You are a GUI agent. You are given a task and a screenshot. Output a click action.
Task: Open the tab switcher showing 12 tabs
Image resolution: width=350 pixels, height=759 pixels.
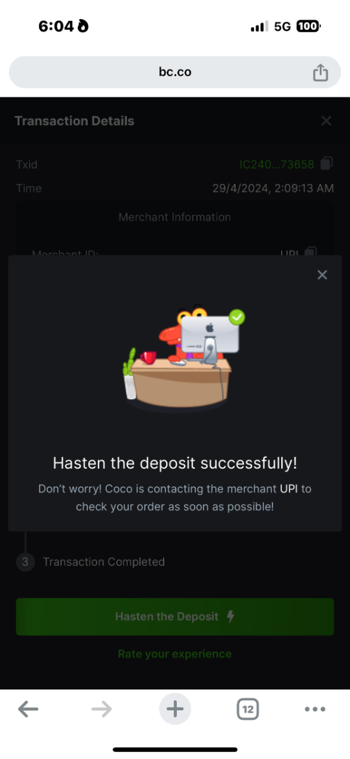tap(248, 709)
